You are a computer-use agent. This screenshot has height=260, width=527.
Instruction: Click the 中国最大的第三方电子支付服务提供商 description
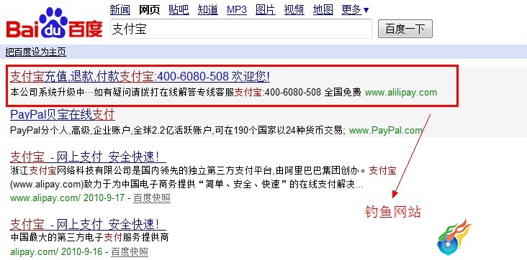89,238
